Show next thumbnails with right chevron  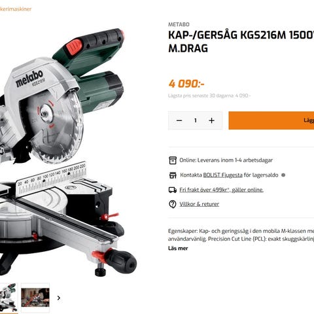[x=59, y=298]
